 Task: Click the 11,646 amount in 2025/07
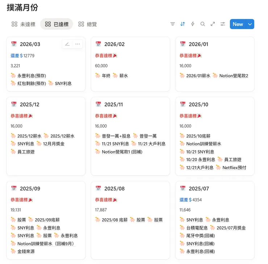(185, 210)
